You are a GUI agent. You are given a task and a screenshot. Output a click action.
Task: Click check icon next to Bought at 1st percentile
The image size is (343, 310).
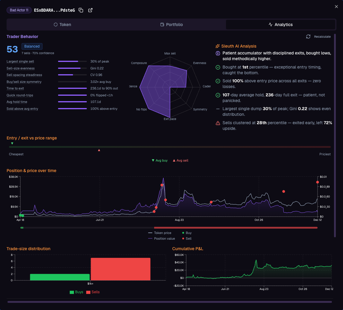coord(218,67)
